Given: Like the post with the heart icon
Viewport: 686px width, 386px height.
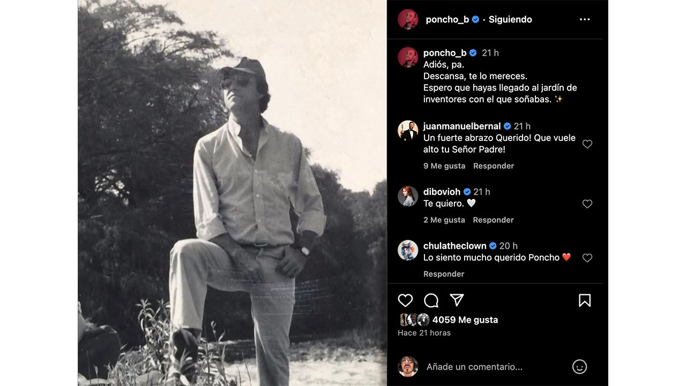Looking at the screenshot, I should tap(406, 300).
